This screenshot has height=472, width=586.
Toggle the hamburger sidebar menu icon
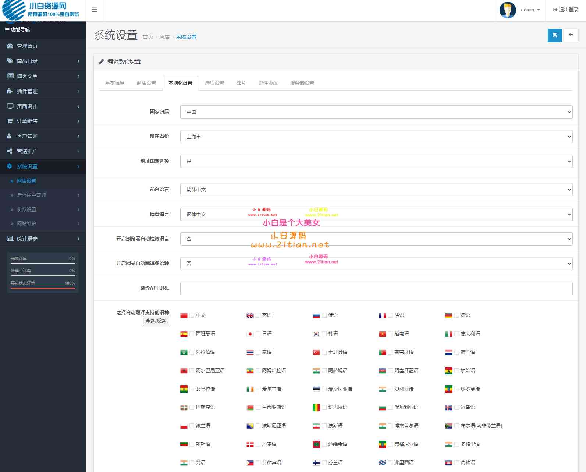95,10
